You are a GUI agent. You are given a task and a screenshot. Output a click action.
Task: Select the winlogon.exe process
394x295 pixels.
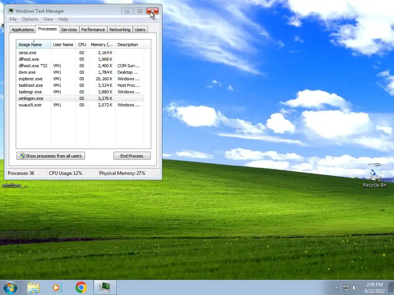click(80, 98)
